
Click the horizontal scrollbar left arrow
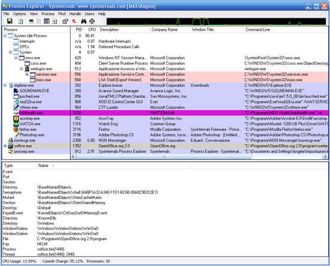(x=73, y=157)
